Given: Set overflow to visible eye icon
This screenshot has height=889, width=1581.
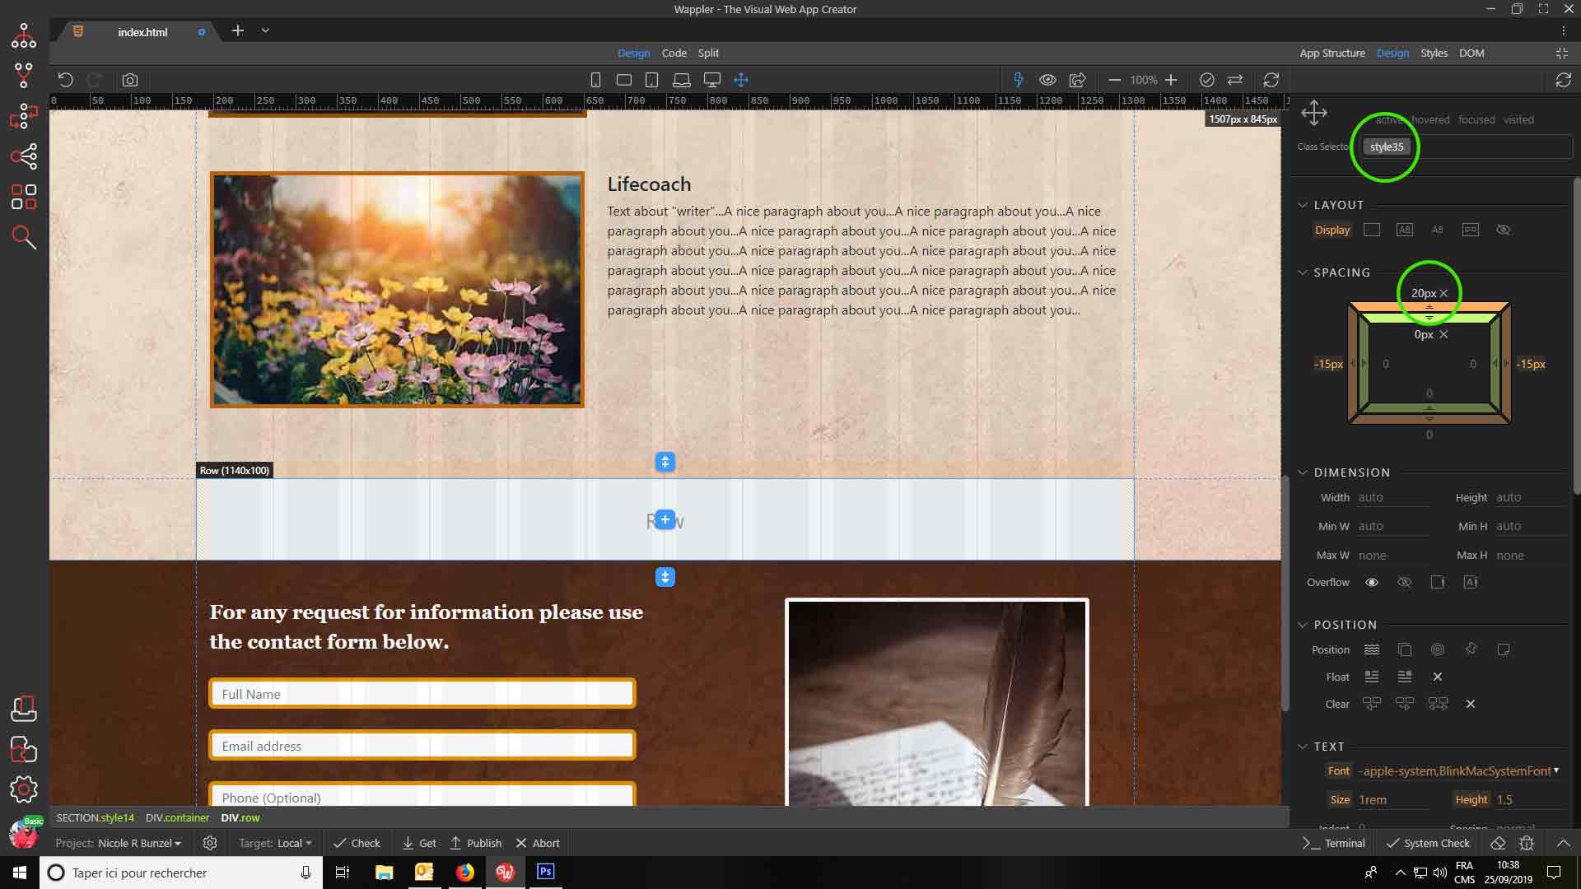Looking at the screenshot, I should pyautogui.click(x=1372, y=582).
